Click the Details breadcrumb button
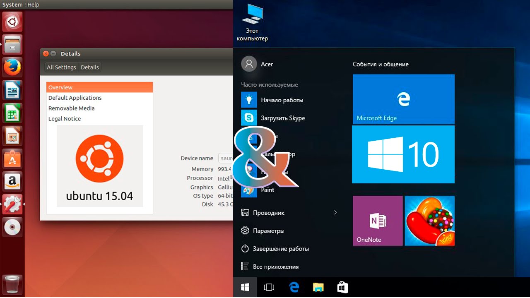The height and width of the screenshot is (298, 530). (90, 67)
